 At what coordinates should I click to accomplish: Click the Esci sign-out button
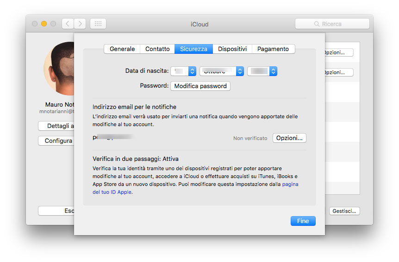[56, 211]
